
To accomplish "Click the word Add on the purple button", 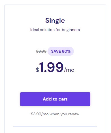I will pyautogui.click(x=47, y=99).
